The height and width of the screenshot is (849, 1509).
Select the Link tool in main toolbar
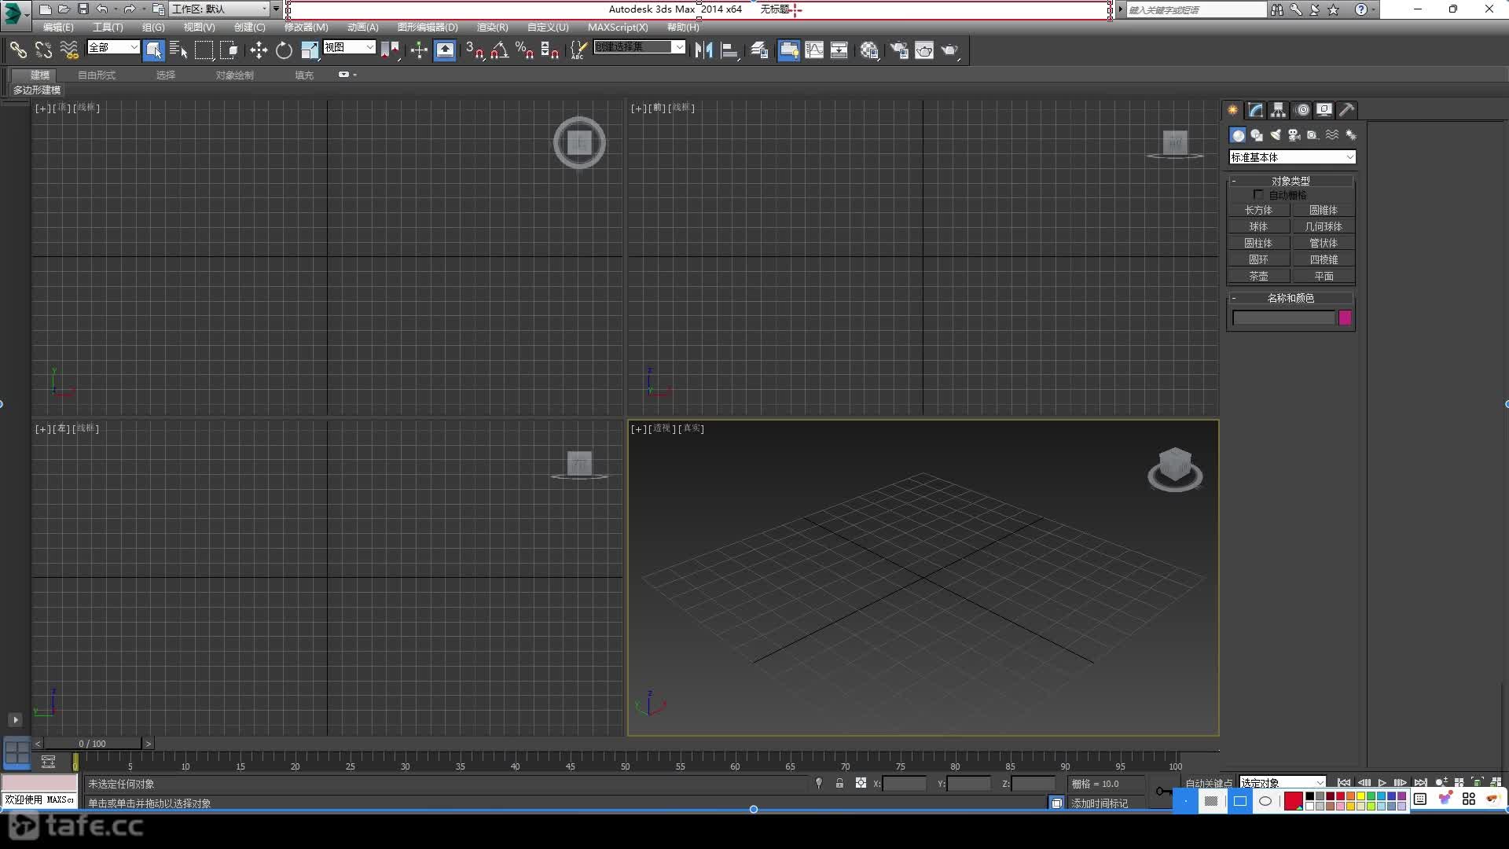[17, 50]
